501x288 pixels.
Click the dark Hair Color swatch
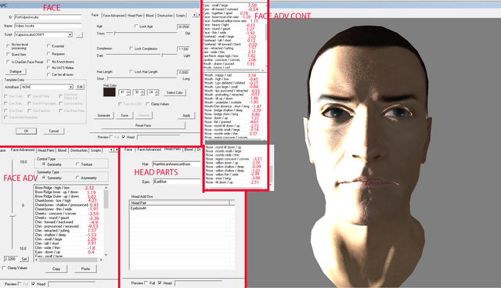[x=110, y=92]
